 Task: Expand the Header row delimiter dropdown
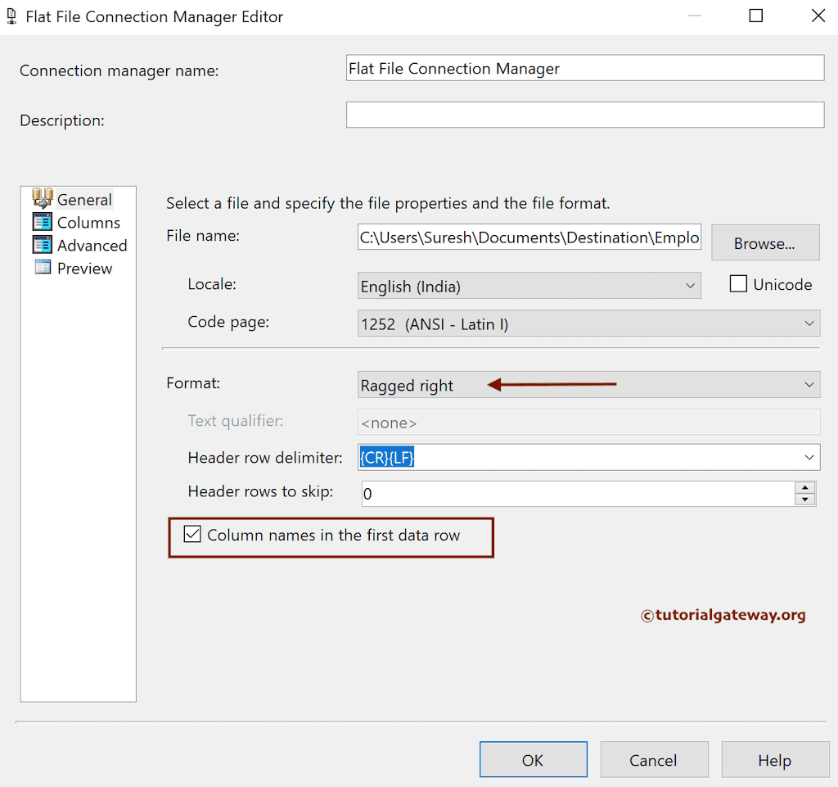809,457
